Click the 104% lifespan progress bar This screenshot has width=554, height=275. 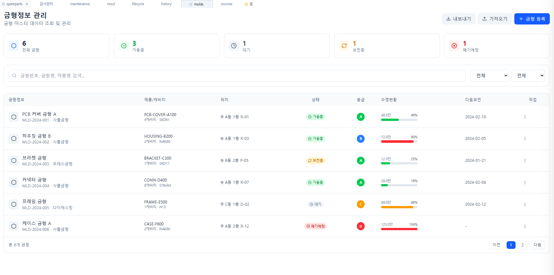point(399,229)
